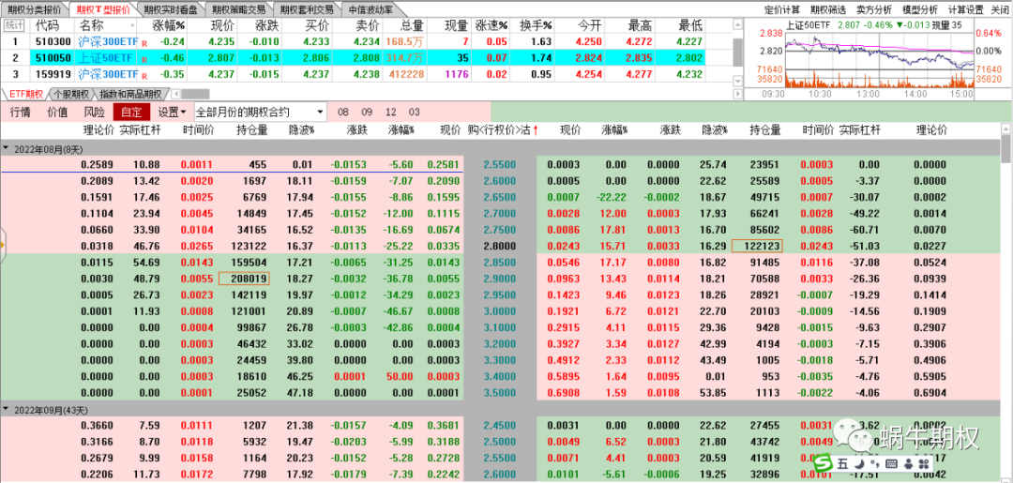
Task: Select the 个股期权 tab
Action: click(71, 94)
